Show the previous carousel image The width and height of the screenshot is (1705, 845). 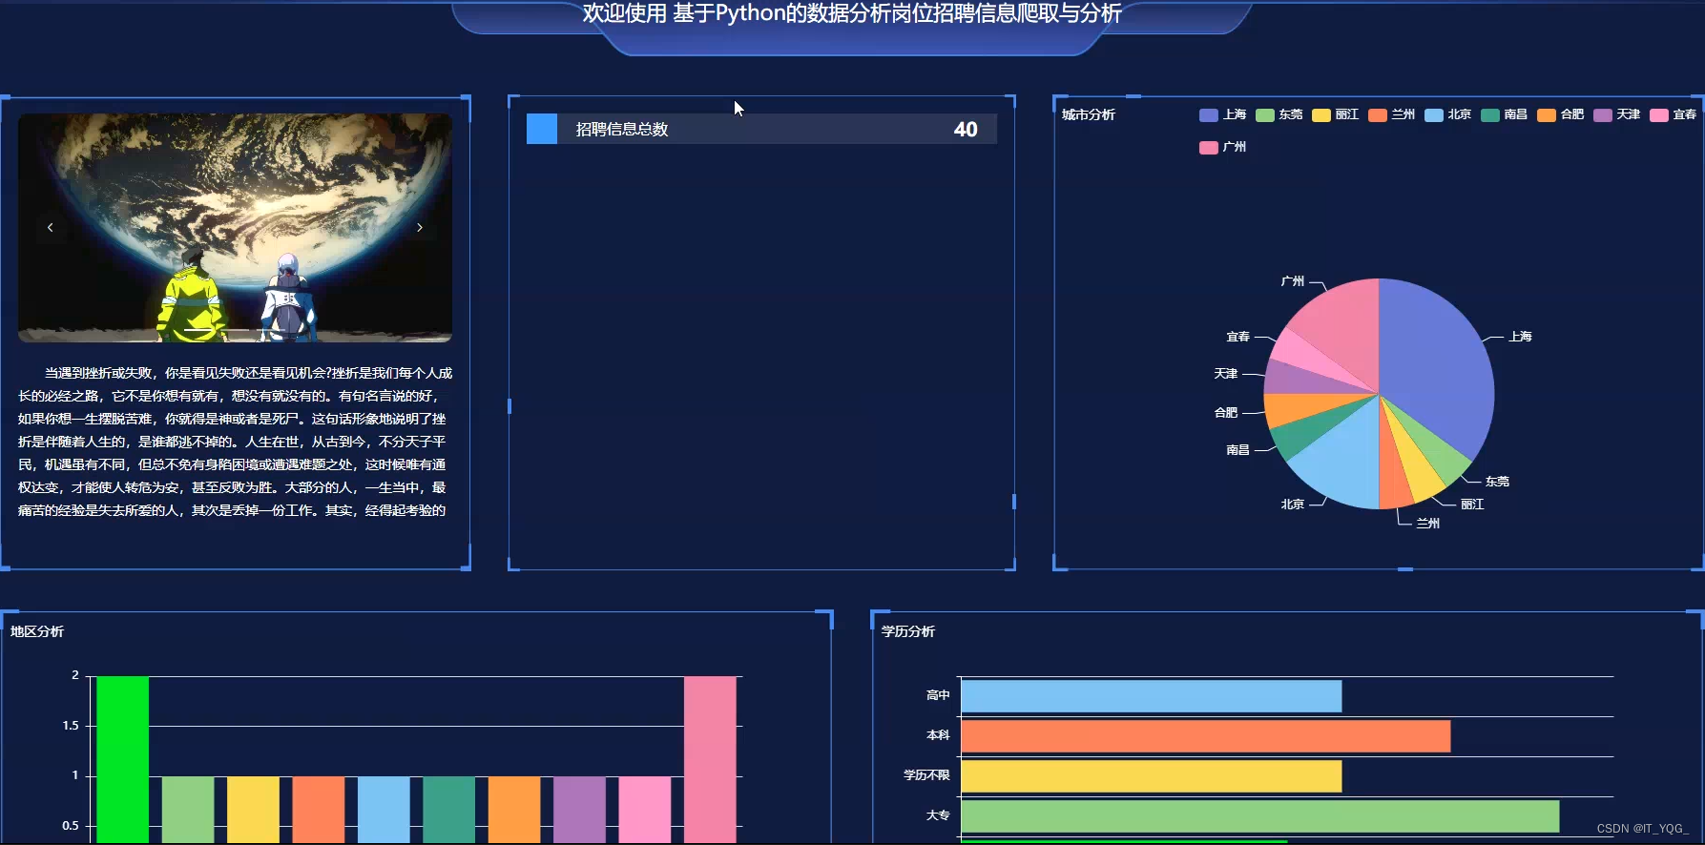50,228
